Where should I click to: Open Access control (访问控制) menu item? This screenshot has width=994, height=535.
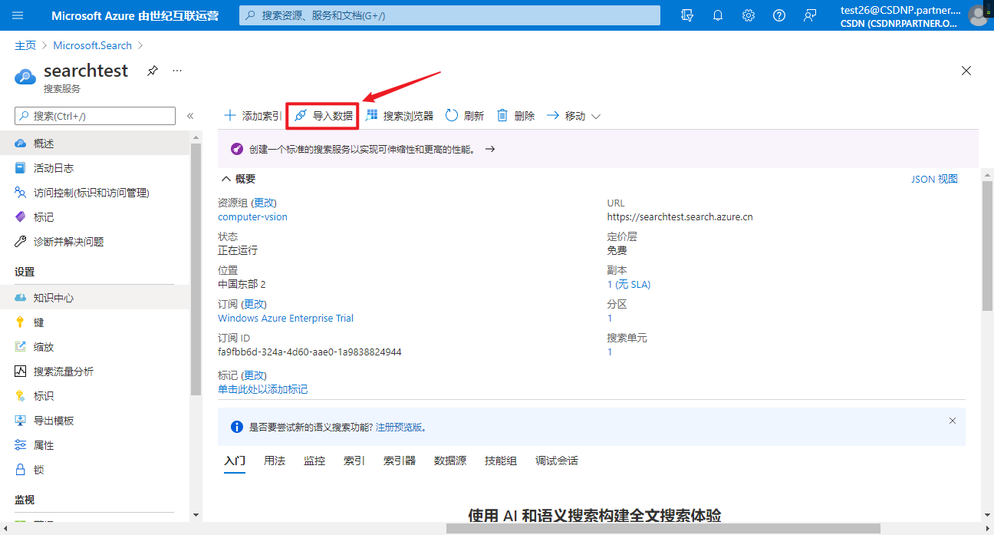pos(95,193)
